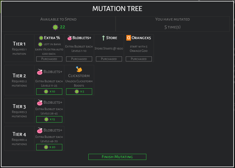This screenshot has height=168, width=235.
Task: Buy Tier 4 Bloblets+ for x20
Action: [x=49, y=147]
